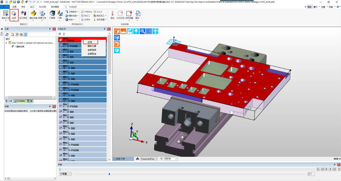Click the cyan shaded cube icon in viewport
The width and height of the screenshot is (341, 181).
(117, 50)
